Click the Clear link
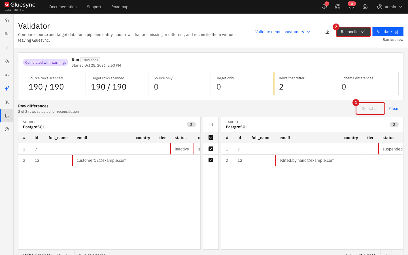 coord(394,109)
